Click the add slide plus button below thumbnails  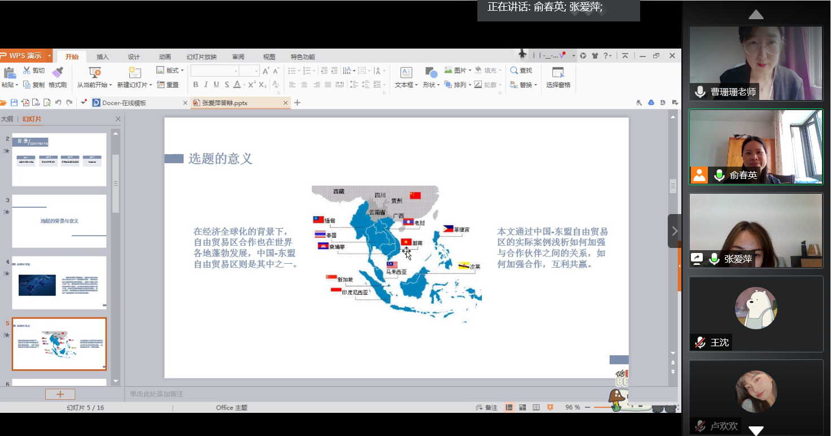point(60,394)
